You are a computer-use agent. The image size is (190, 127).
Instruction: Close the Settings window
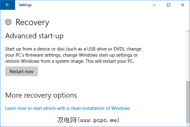coord(183,5)
